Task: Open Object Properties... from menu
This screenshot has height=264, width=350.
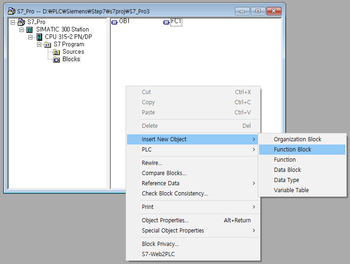Action: pyautogui.click(x=193, y=220)
